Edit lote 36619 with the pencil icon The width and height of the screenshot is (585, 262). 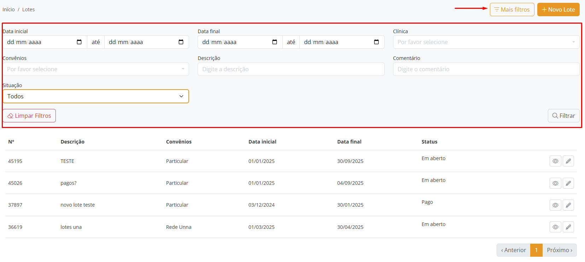[x=568, y=227]
